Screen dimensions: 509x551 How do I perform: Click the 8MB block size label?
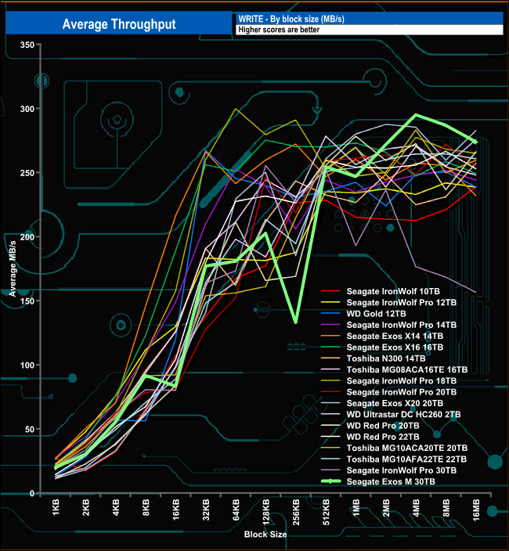click(x=446, y=508)
